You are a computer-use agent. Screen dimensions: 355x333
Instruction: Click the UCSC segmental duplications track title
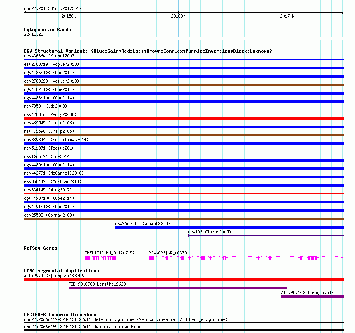pos(61,271)
